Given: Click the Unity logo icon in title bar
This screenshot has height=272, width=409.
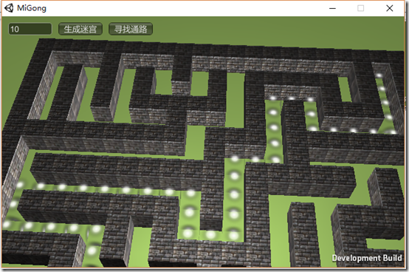Looking at the screenshot, I should click(9, 8).
